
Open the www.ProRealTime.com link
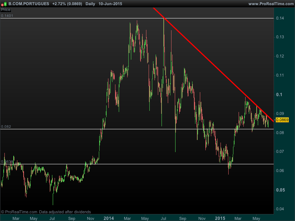pos(271,4)
